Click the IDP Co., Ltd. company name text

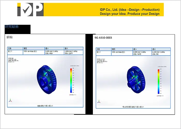(x=130, y=10)
